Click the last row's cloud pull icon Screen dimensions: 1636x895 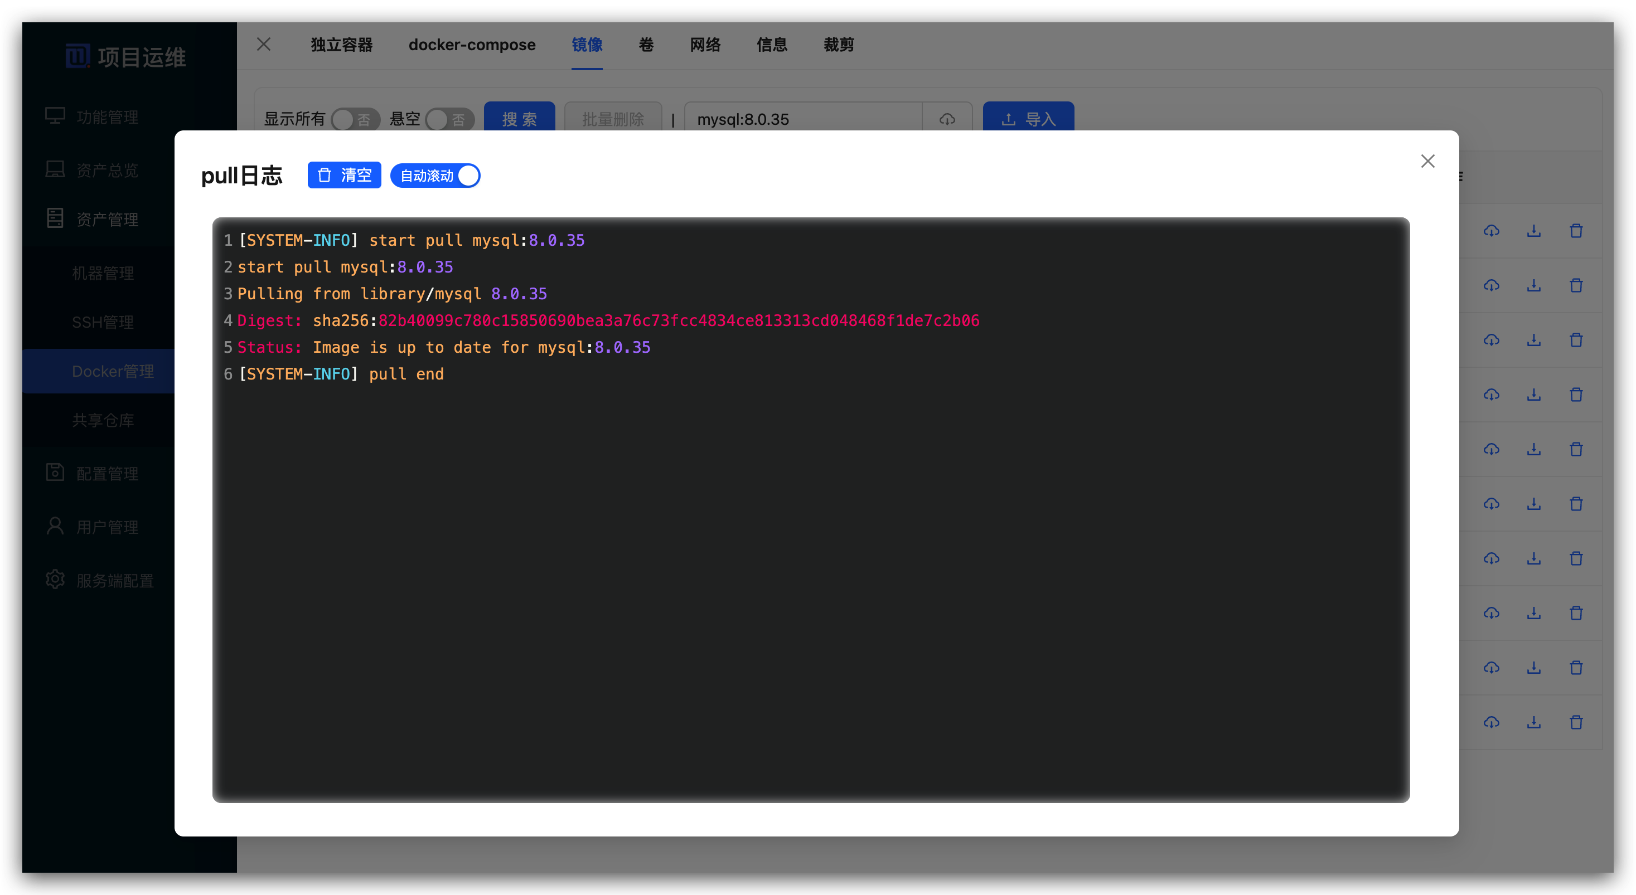[x=1491, y=722]
